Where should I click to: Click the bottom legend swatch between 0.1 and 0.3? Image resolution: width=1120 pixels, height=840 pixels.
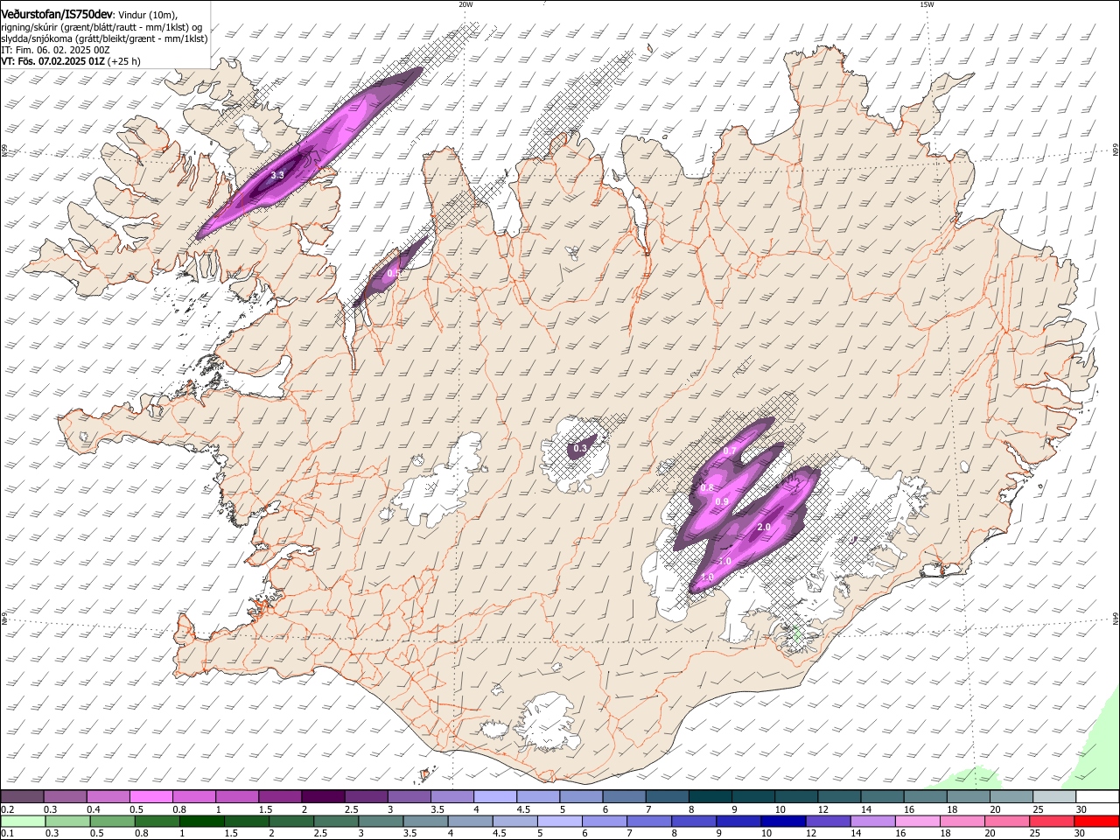(23, 821)
